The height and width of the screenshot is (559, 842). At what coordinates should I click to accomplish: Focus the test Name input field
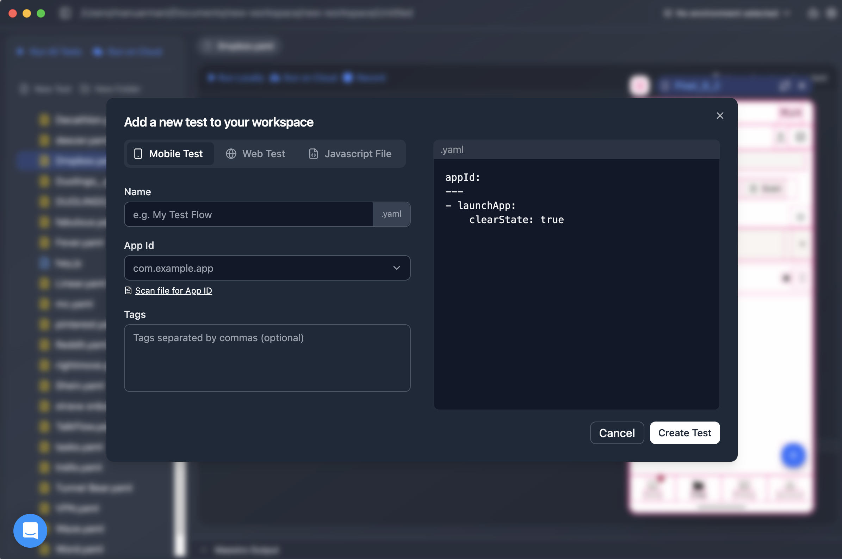click(x=248, y=215)
